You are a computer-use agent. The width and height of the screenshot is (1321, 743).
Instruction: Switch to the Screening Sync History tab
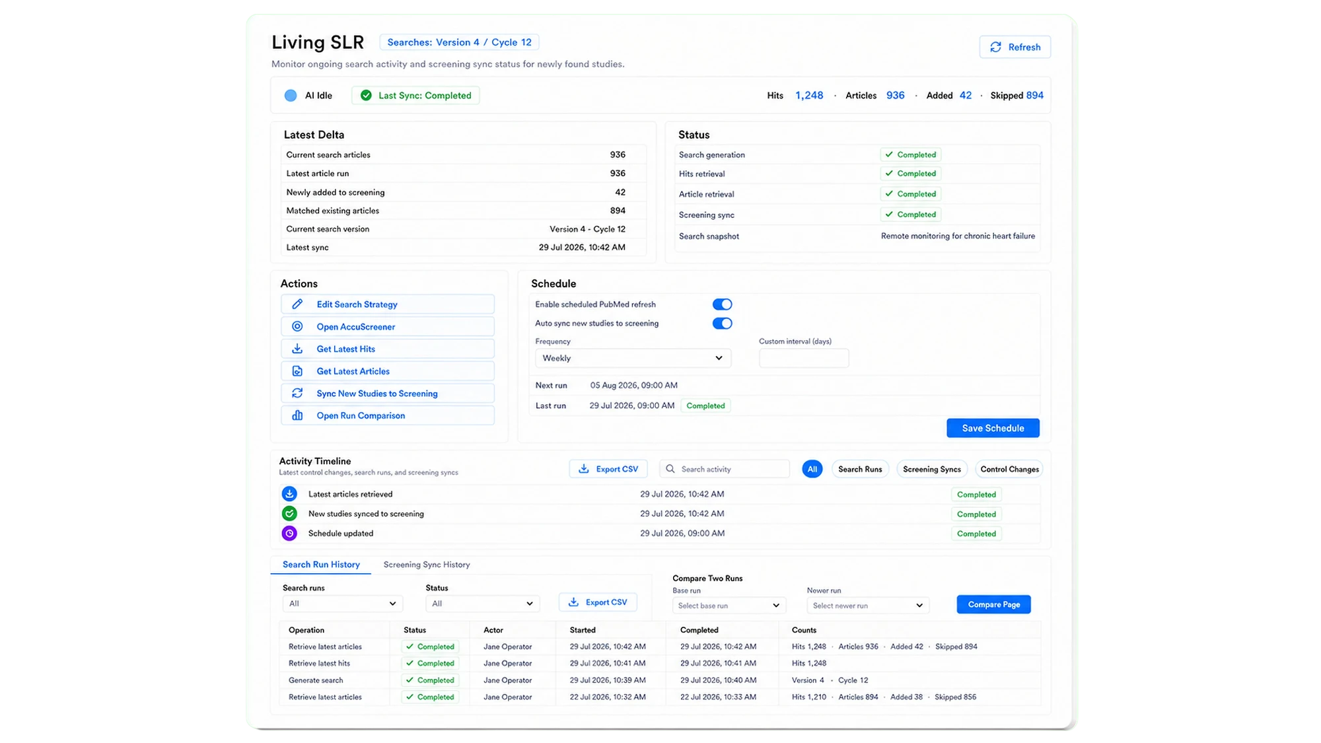[427, 565]
